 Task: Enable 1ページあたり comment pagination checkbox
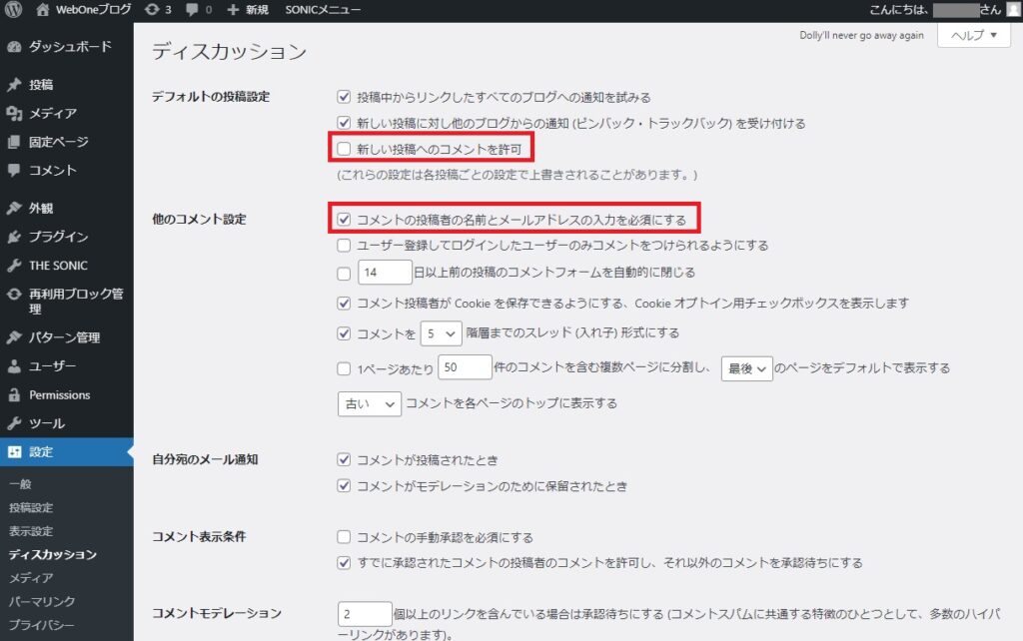344,368
